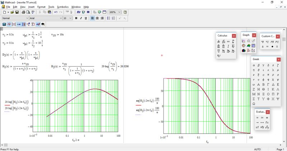287x151 pixels.
Task: Insert an X-Y plot from the Graph palette
Action: point(244,41)
